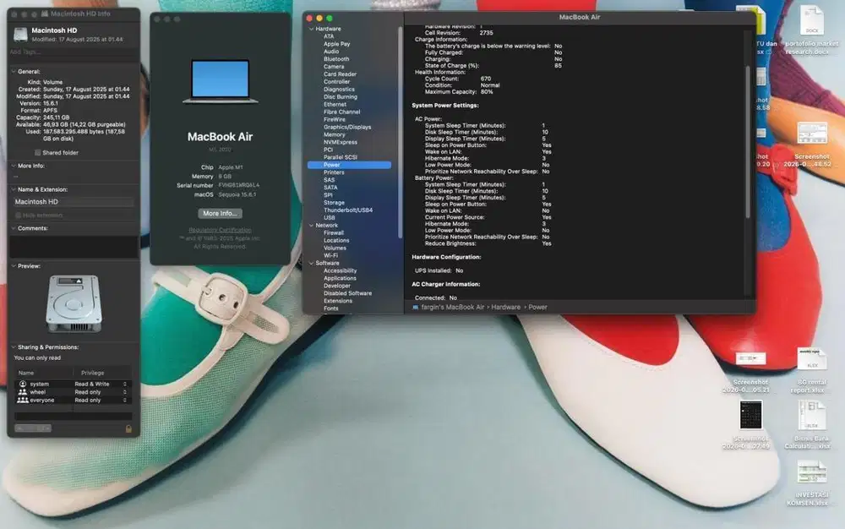
Task: Toggle the Shared folder checkbox
Action: click(37, 152)
